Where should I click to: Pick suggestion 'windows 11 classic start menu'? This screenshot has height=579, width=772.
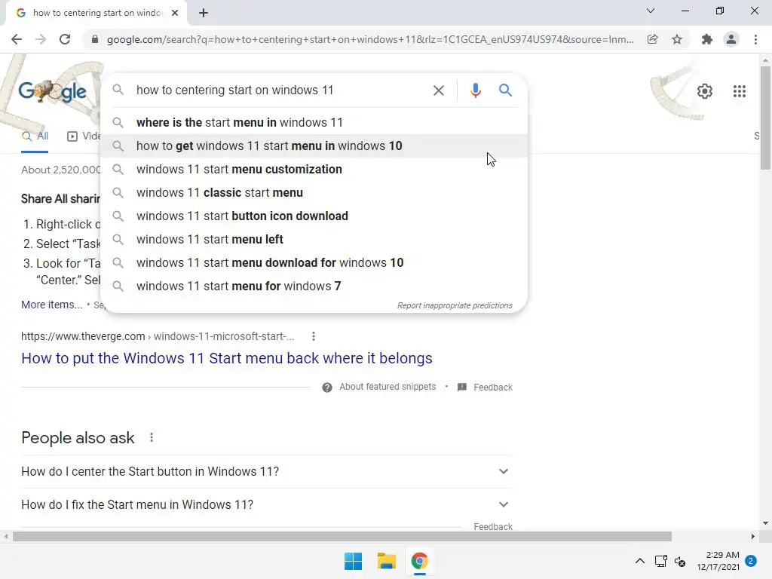pyautogui.click(x=314, y=192)
